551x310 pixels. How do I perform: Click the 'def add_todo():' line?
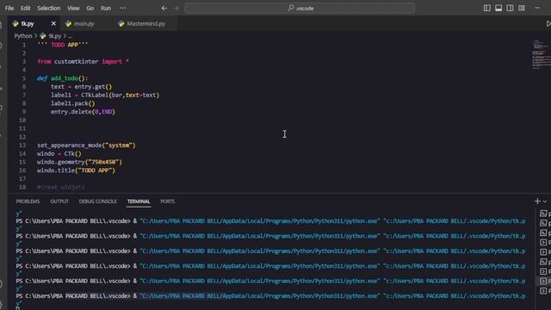coord(62,78)
